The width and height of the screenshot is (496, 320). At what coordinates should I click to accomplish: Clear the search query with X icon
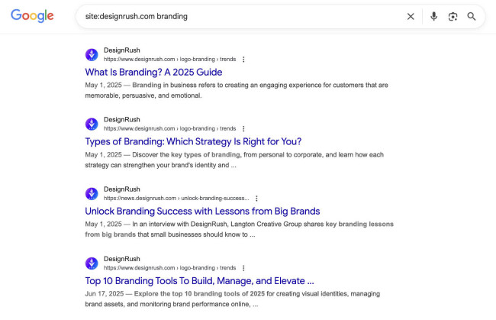point(411,16)
